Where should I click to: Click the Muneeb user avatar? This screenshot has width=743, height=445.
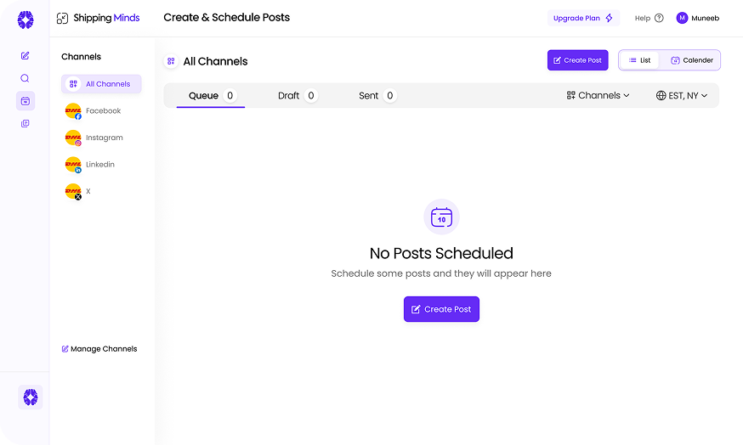682,18
